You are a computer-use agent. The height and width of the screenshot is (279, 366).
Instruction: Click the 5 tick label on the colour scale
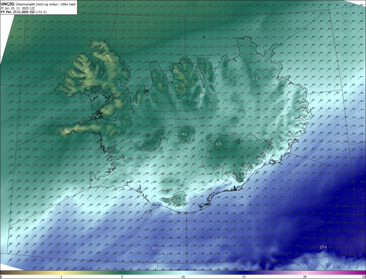click(122, 277)
